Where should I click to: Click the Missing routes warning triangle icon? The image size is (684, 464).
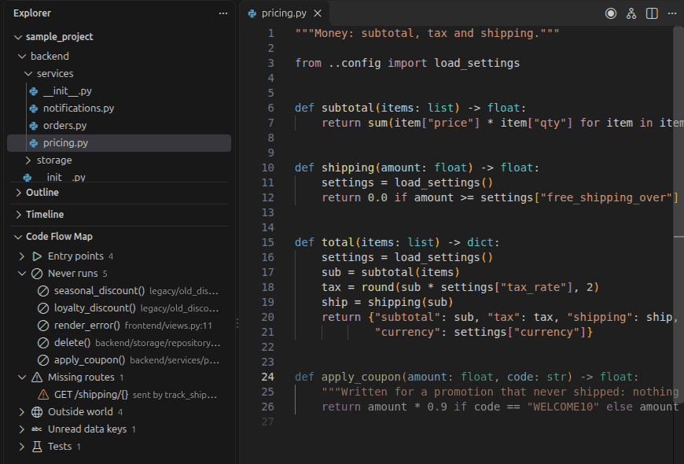[x=37, y=377]
